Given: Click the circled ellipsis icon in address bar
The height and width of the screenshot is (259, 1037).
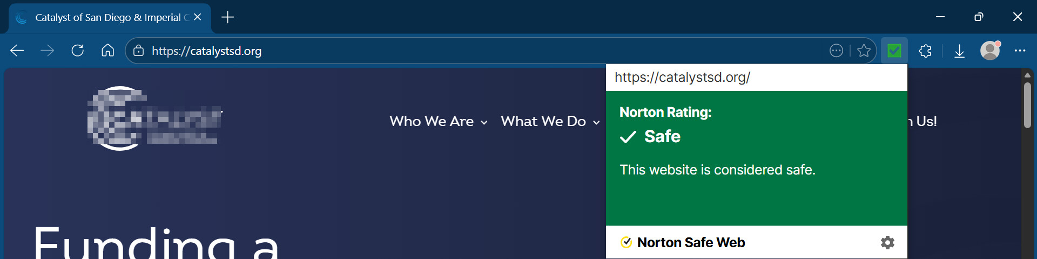Looking at the screenshot, I should pos(836,51).
